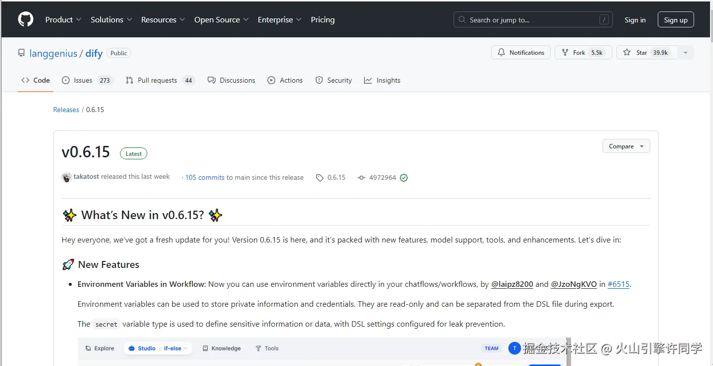Open the star lists dropdown arrow
Image resolution: width=713 pixels, height=366 pixels.
click(x=686, y=52)
